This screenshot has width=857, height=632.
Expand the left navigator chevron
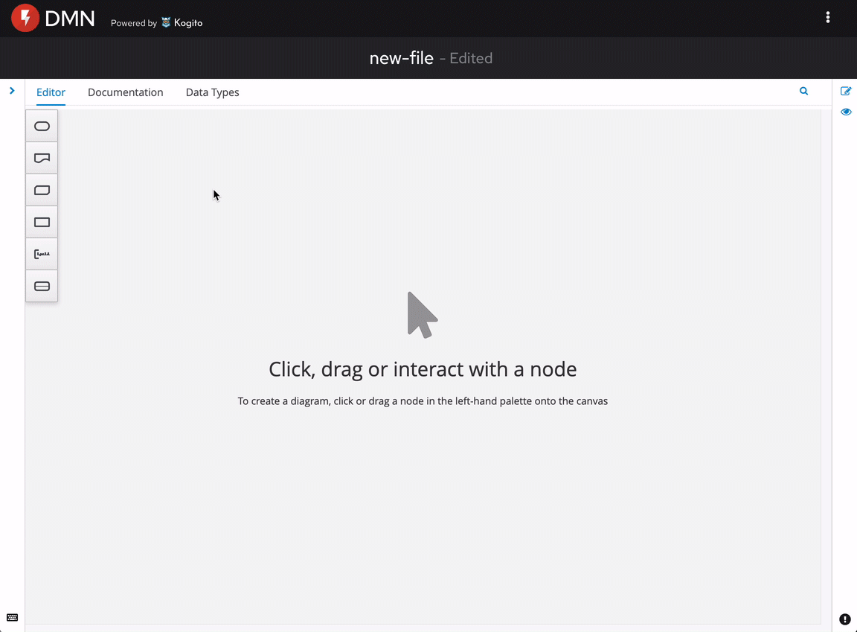12,91
